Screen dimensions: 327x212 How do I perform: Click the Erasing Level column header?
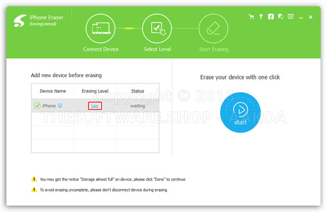click(95, 91)
